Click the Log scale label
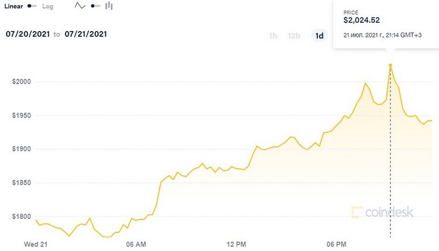 coord(47,6)
